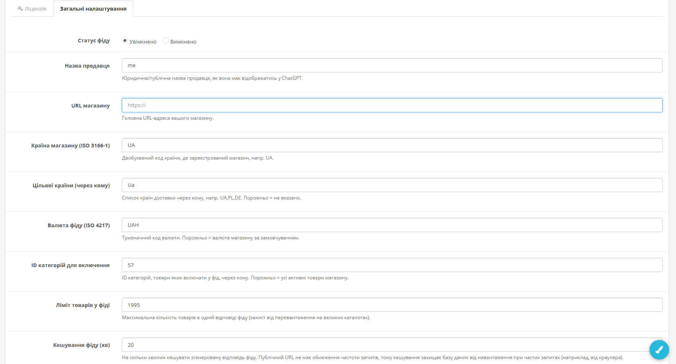Click the Назва продавця label

coord(87,66)
